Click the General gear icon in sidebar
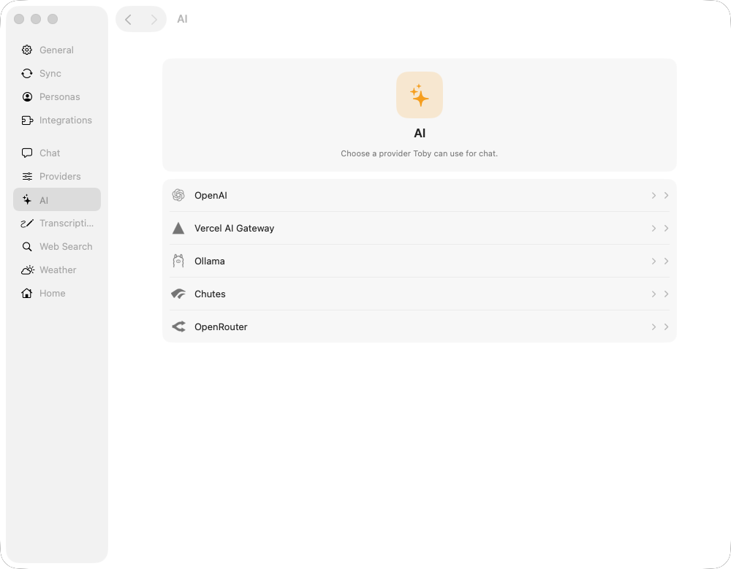Screen dimensions: 731x569 pos(27,50)
